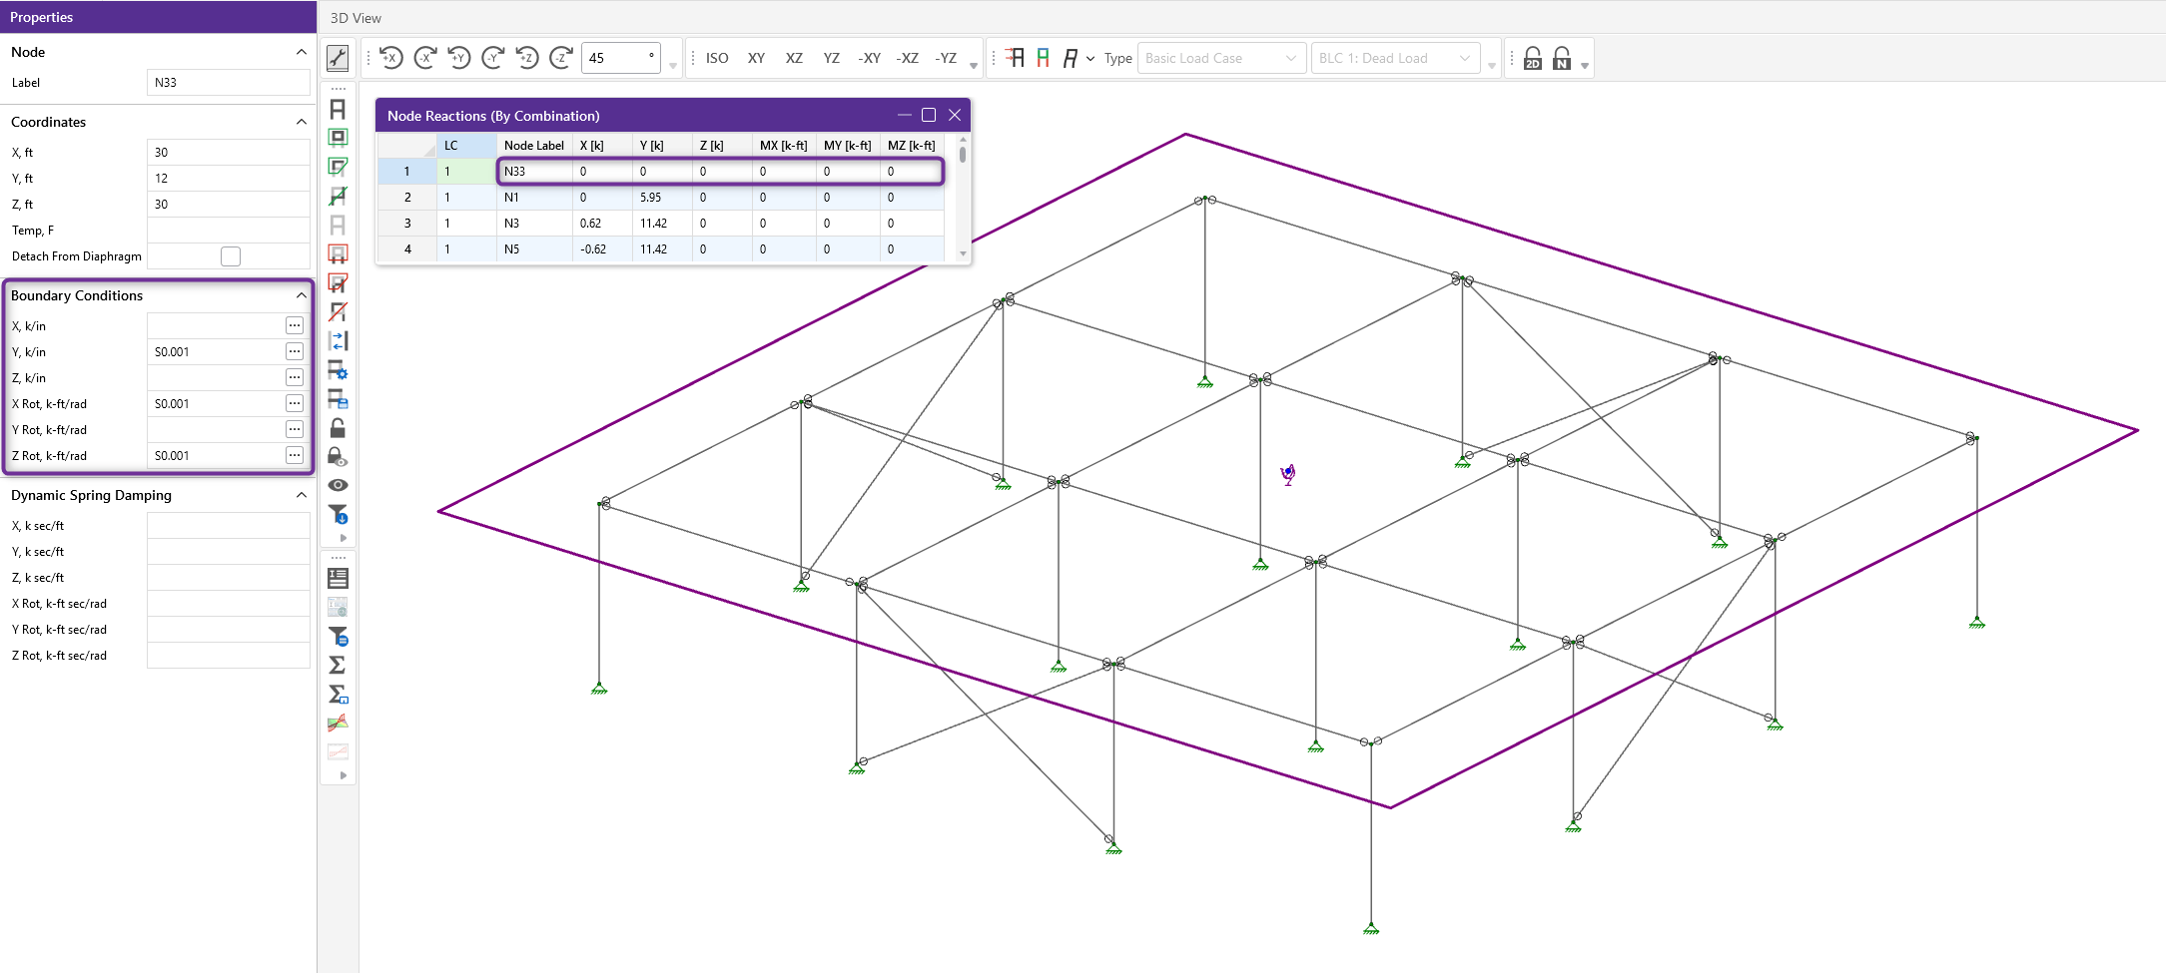Click the filter funnel with down arrow
This screenshot has width=2166, height=973.
coord(338,514)
